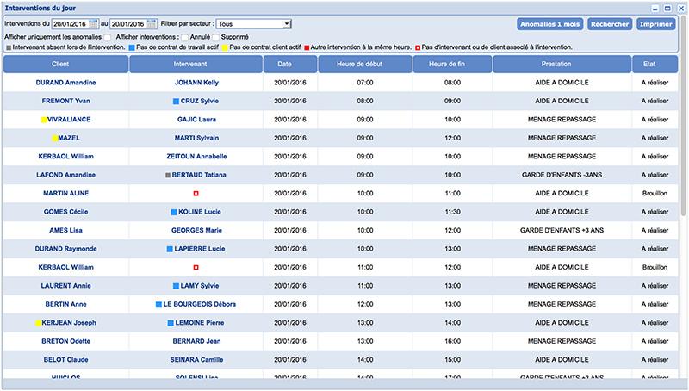Open the end date calendar picker icon
This screenshot has height=391, width=689.
click(x=152, y=24)
